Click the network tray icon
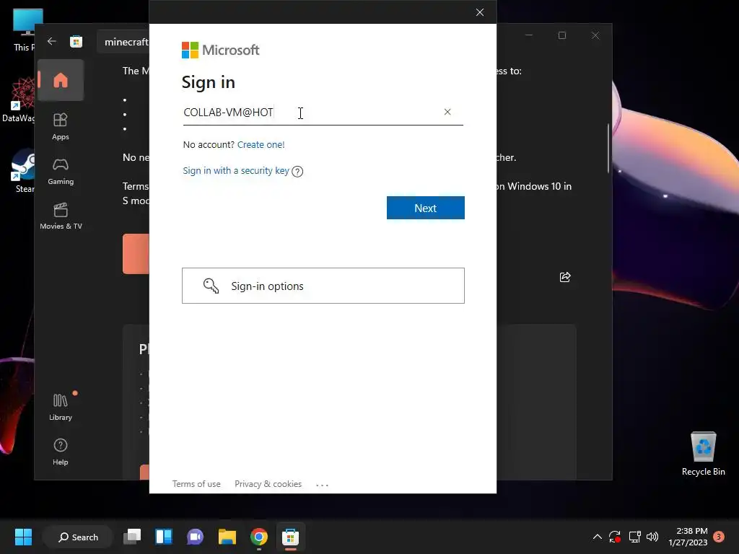This screenshot has width=739, height=554. [634, 537]
